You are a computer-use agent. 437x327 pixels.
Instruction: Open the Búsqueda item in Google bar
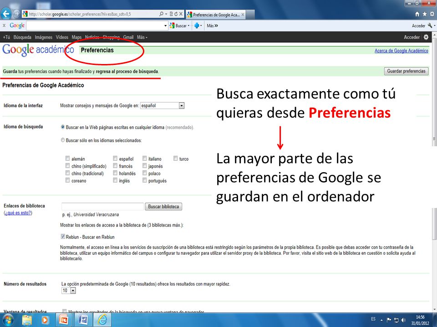point(22,37)
